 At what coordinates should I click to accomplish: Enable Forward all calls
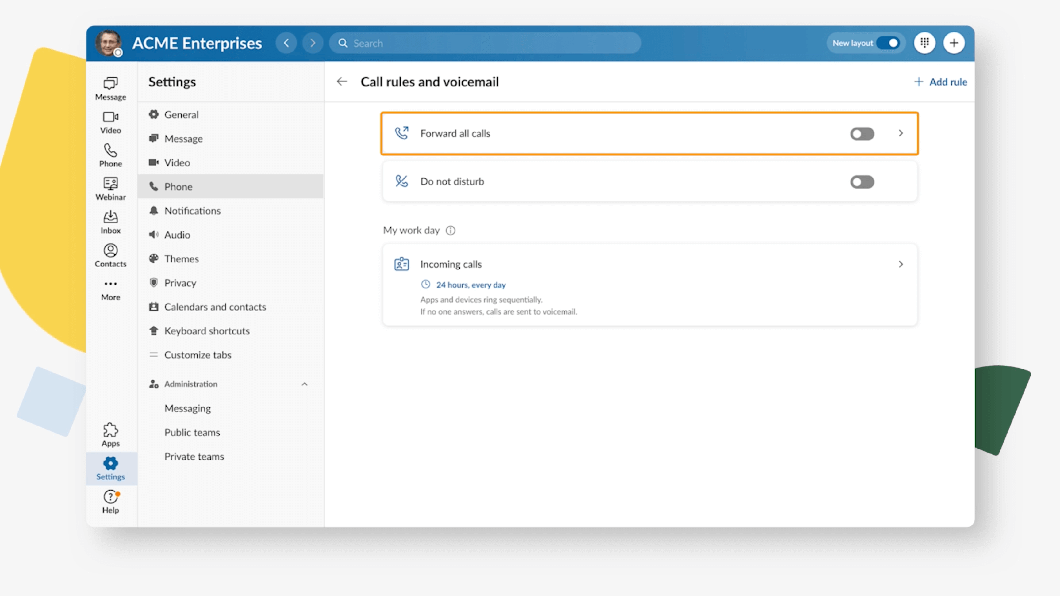(x=862, y=134)
